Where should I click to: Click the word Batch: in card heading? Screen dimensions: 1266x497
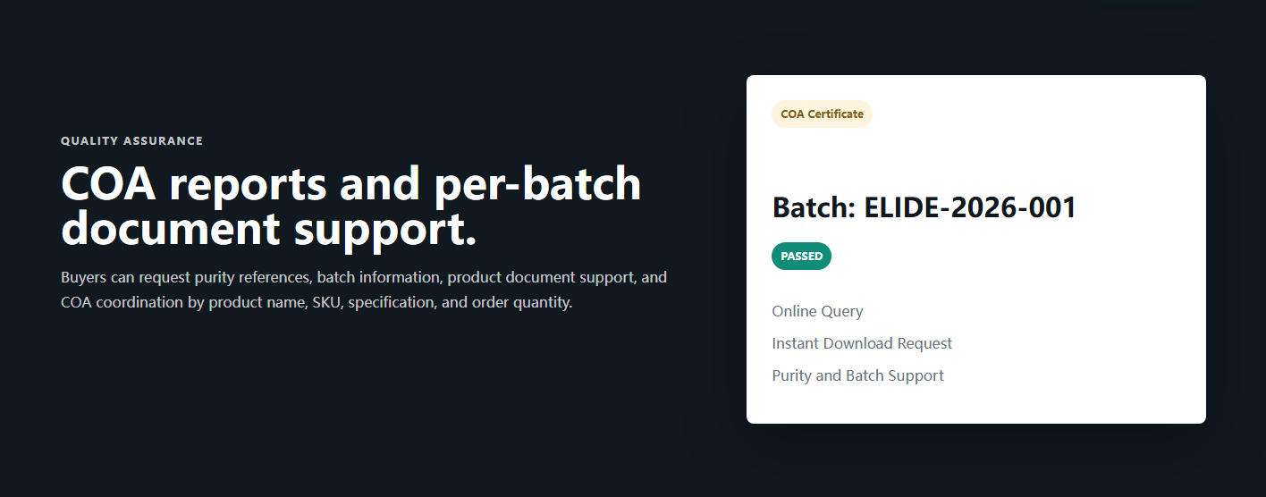(x=814, y=207)
